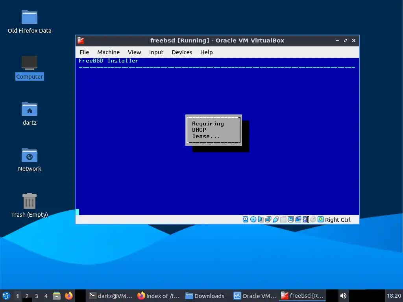Select the Network desktop icon
This screenshot has height=302, width=403.
pyautogui.click(x=29, y=160)
